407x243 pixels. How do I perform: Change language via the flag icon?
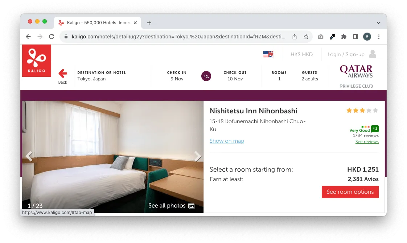(x=268, y=54)
